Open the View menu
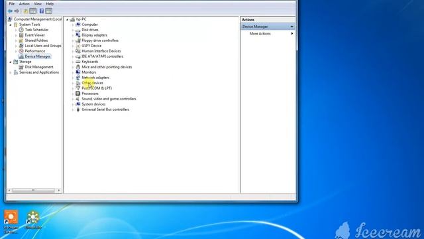 coord(38,4)
